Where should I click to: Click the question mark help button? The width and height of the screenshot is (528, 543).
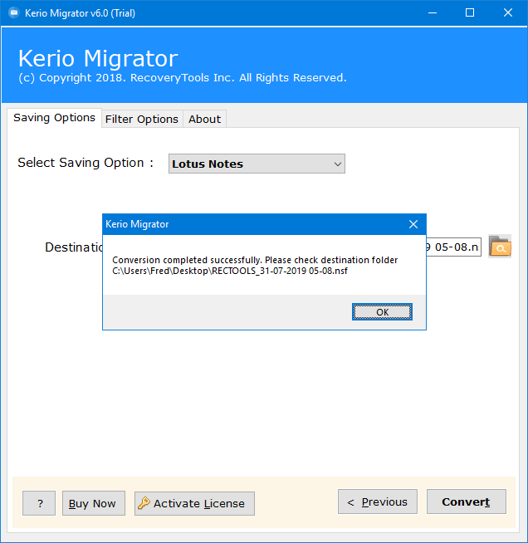point(39,503)
